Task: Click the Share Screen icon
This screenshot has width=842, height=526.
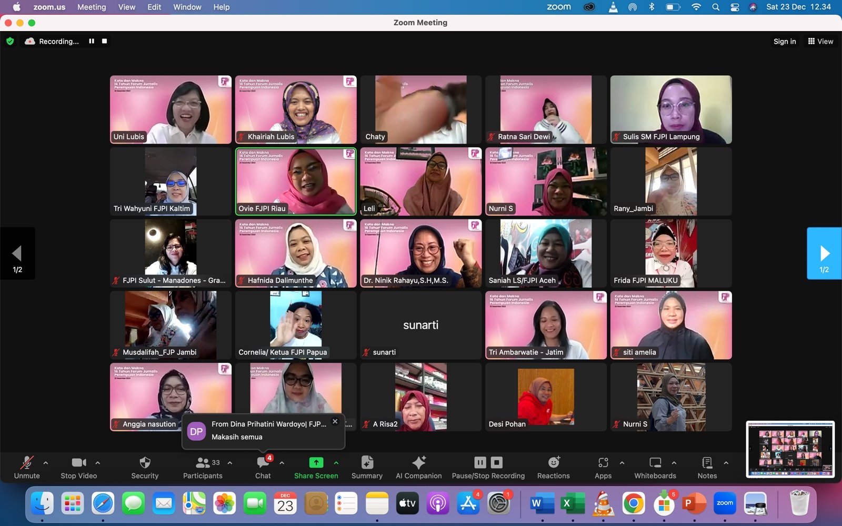Action: (x=316, y=463)
